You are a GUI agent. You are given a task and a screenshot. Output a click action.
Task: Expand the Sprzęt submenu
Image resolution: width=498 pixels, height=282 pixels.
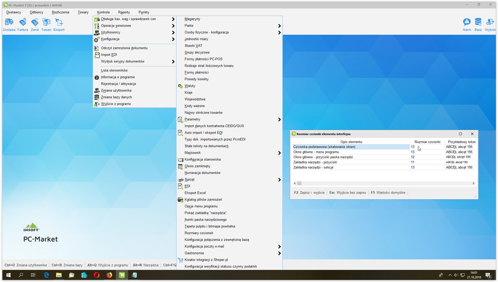click(229, 180)
